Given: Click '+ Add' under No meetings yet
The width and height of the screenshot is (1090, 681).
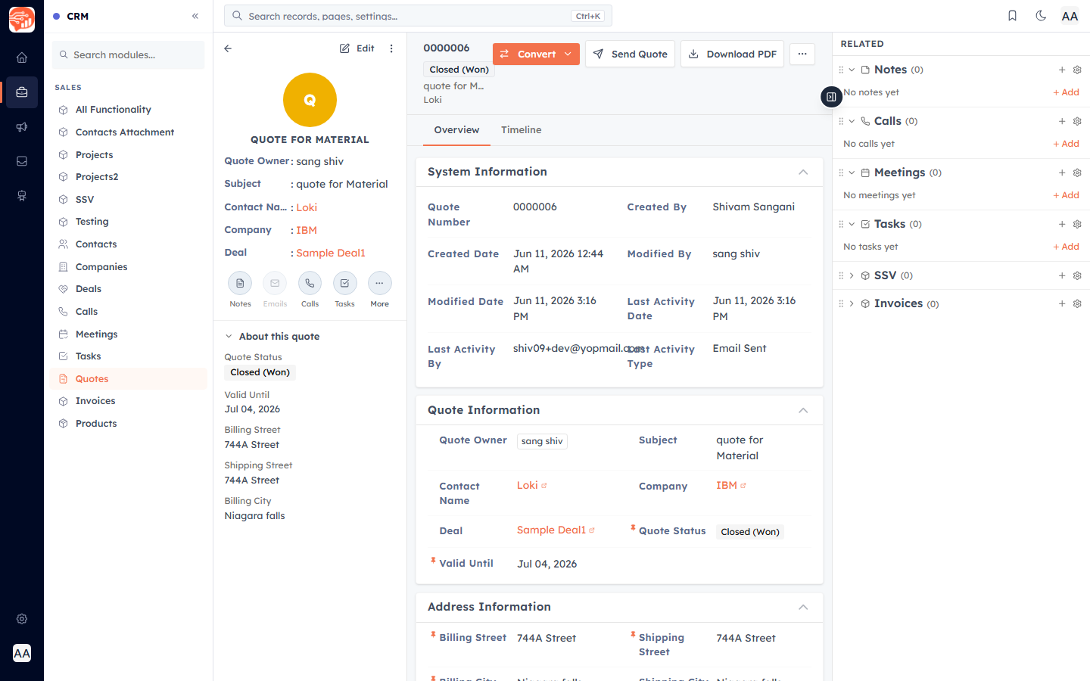Looking at the screenshot, I should (x=1066, y=195).
